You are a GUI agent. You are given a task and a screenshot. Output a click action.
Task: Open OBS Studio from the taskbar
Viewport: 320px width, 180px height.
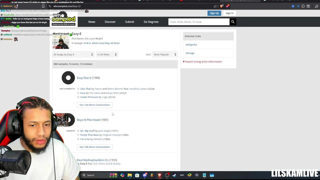(x=167, y=175)
